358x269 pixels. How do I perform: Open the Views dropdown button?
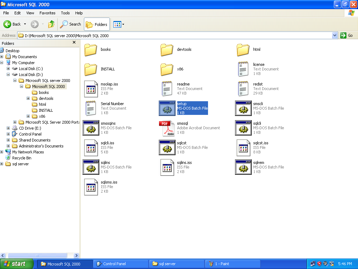(119, 24)
